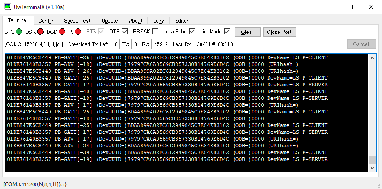The width and height of the screenshot is (382, 189).
Task: Open the Logs tab
Action: tap(158, 21)
